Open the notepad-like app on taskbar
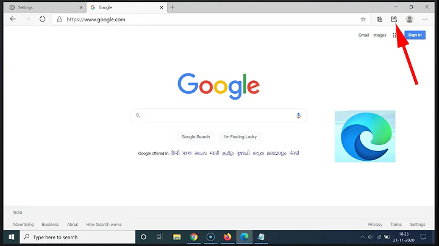 261,237
